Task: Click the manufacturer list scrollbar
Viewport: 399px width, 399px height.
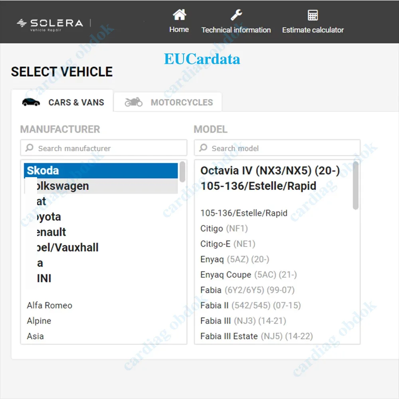Action: point(182,172)
